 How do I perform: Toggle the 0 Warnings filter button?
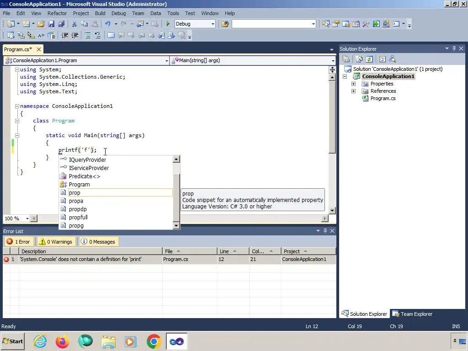(56, 242)
